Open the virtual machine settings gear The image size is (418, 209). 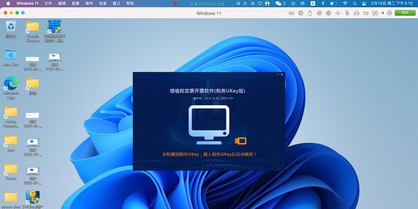pos(389,13)
